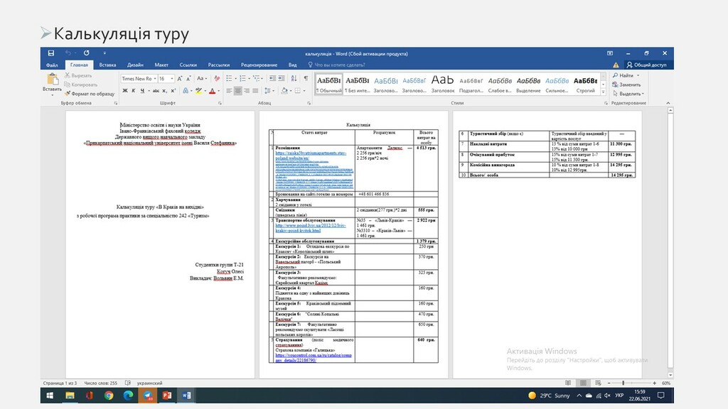Image resolution: width=728 pixels, height=409 pixels.
Task: Click the Paste clipboard icon
Action: click(x=52, y=80)
